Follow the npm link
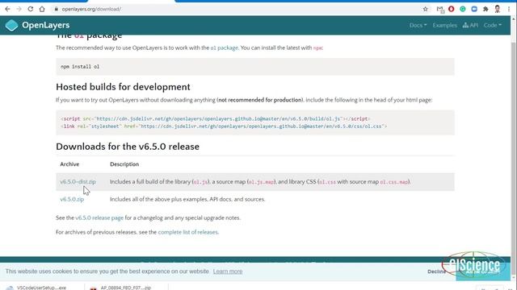This screenshot has height=290, width=517. click(x=317, y=48)
